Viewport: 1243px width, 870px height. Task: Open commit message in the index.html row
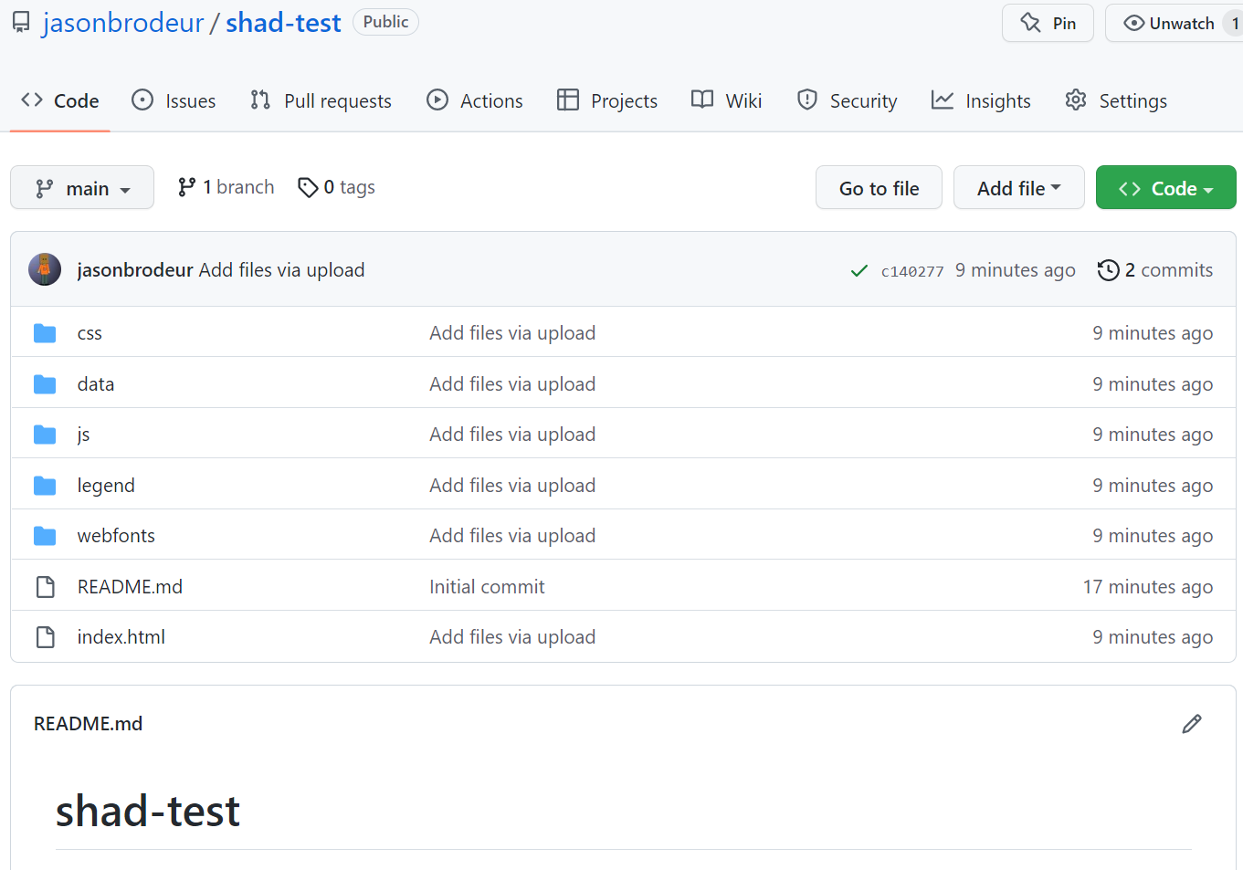pos(512,637)
